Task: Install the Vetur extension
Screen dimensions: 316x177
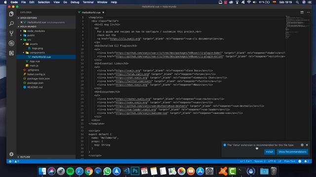Action: point(269,152)
